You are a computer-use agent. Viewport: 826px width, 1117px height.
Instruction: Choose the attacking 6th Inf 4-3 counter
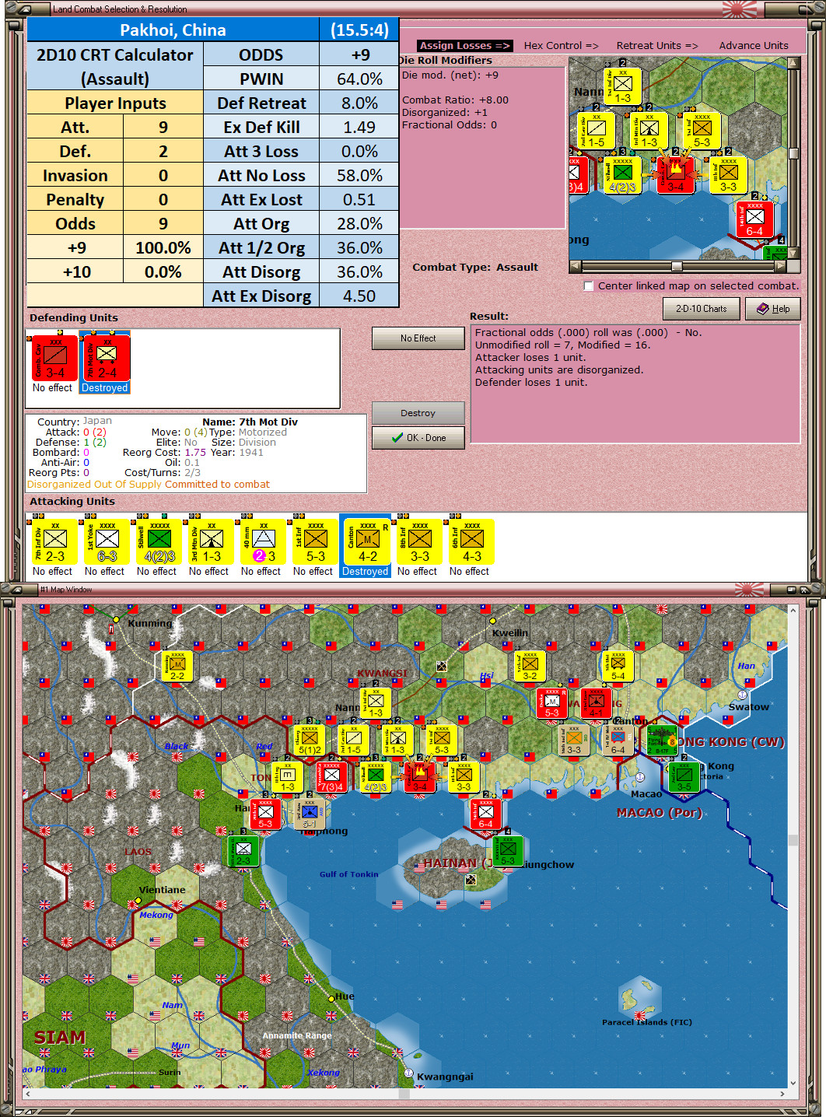471,541
